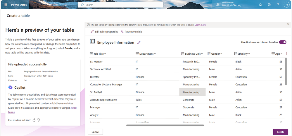This screenshot has width=292, height=136.
Task: Open RI account avatar
Action: point(286,5)
